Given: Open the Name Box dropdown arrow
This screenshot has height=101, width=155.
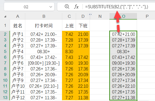Looking at the screenshot, I should coord(51,7).
